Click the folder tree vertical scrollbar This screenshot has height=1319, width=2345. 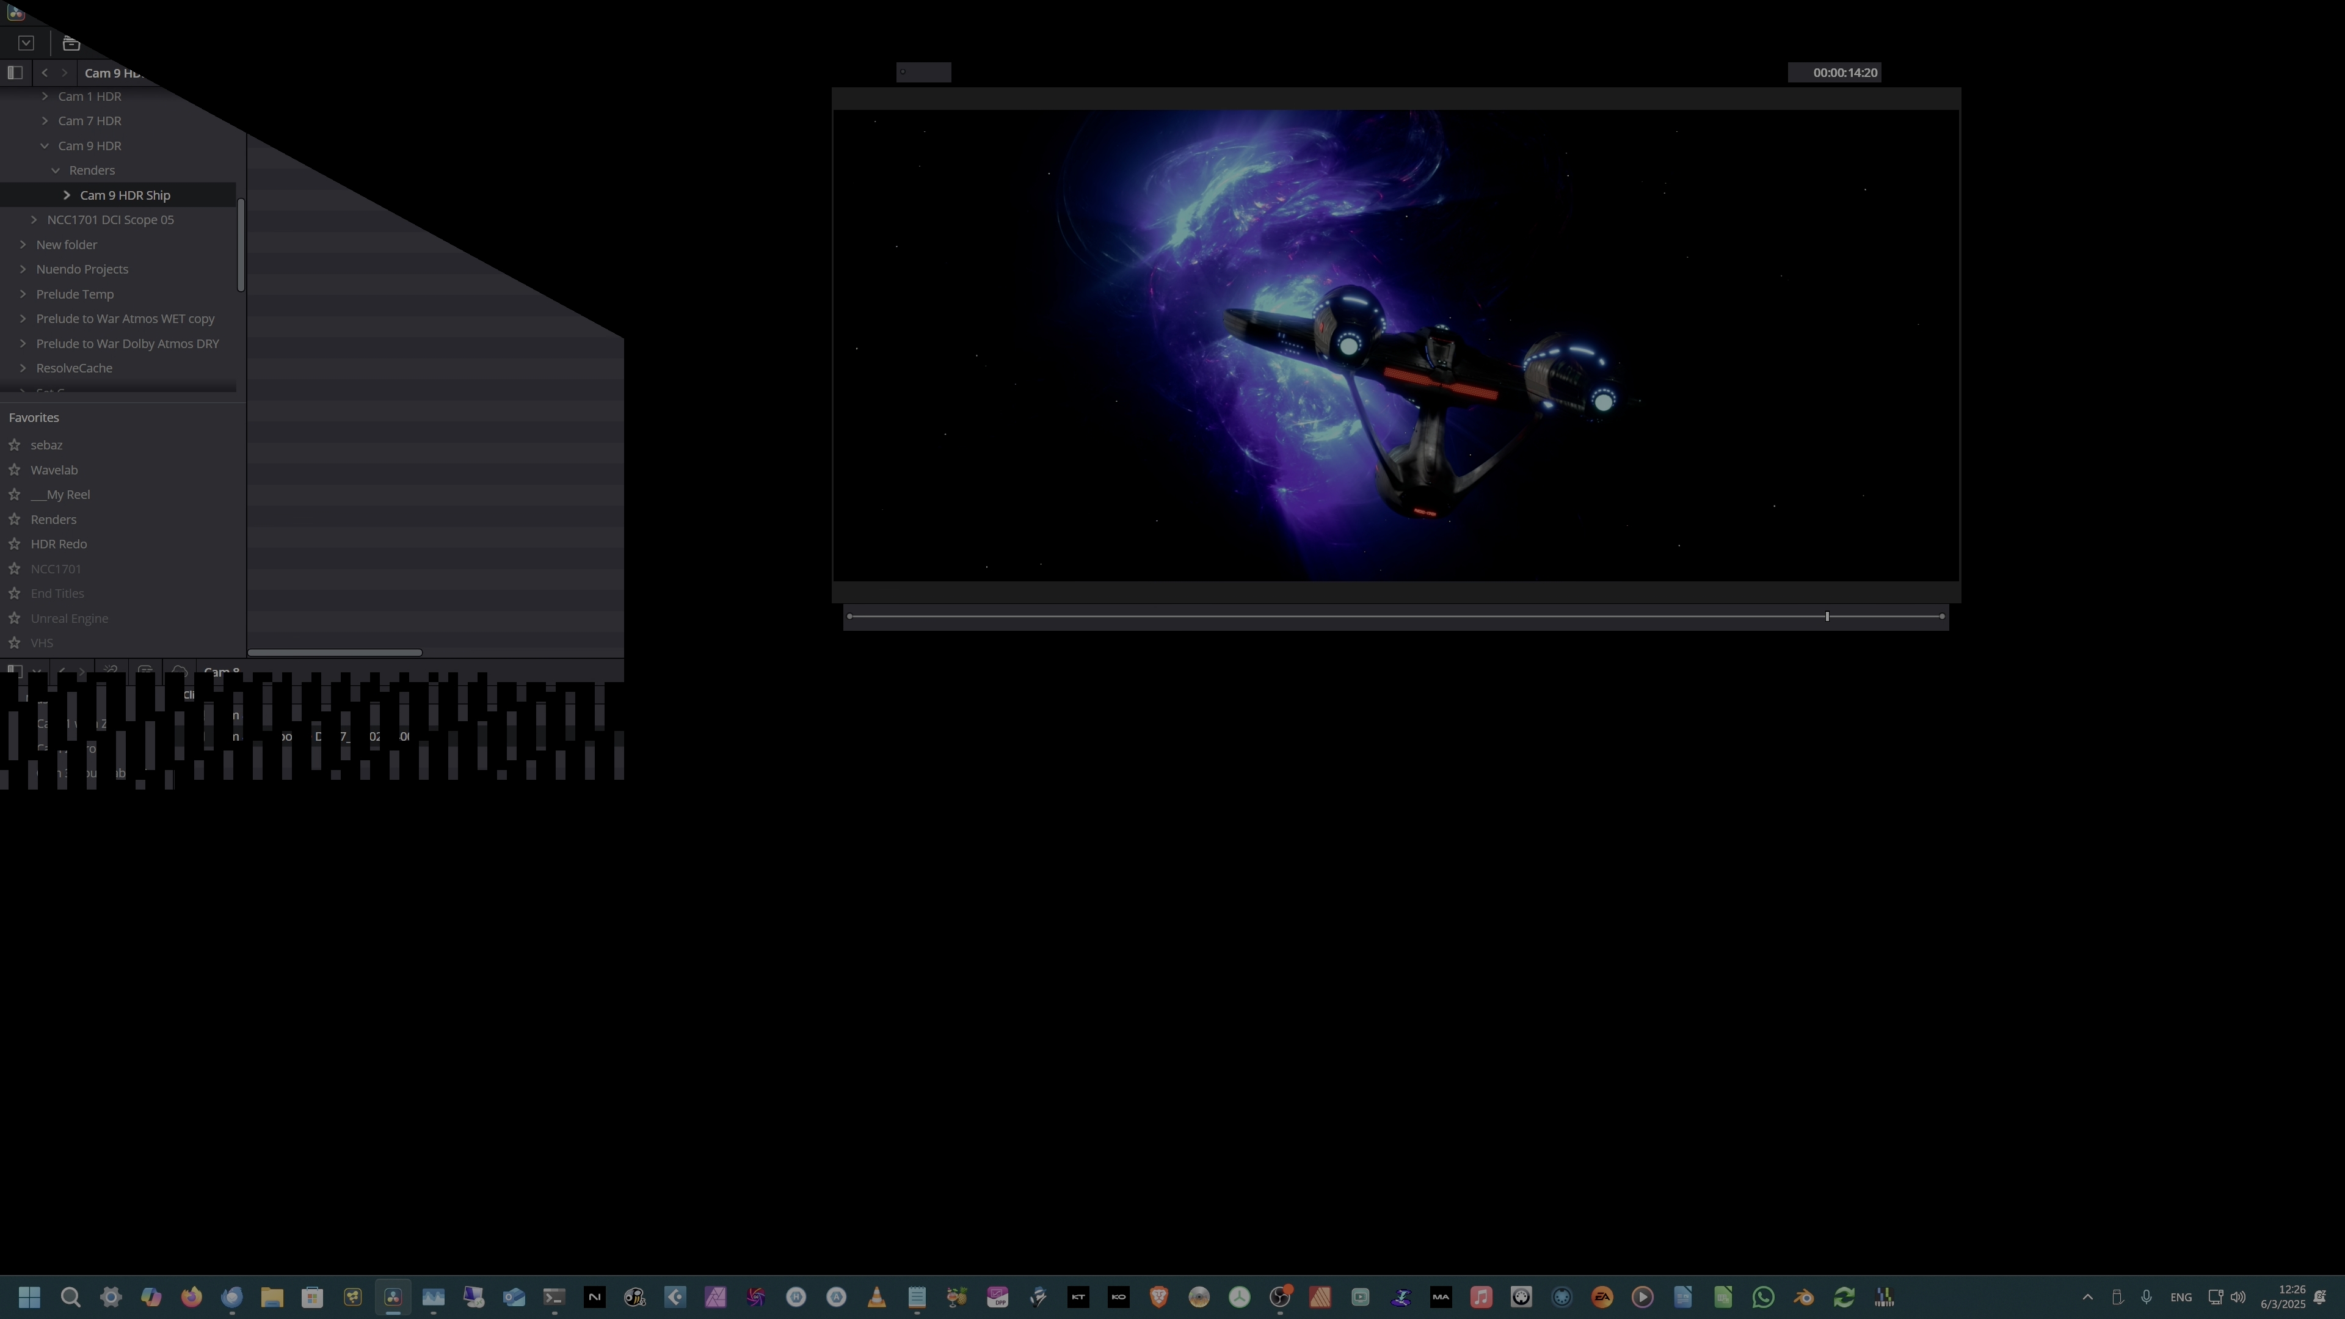tap(241, 245)
